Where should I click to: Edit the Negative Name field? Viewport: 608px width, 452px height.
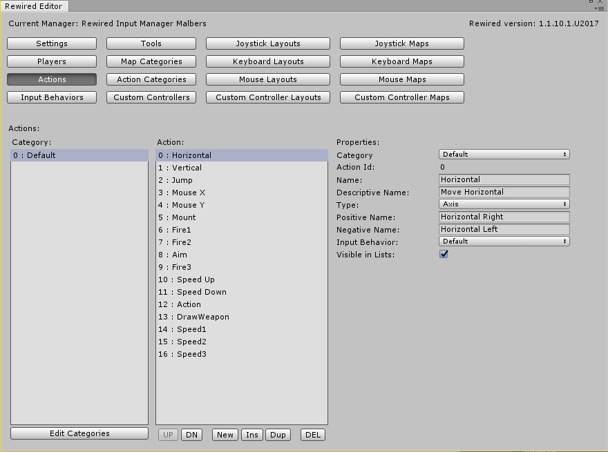[504, 229]
